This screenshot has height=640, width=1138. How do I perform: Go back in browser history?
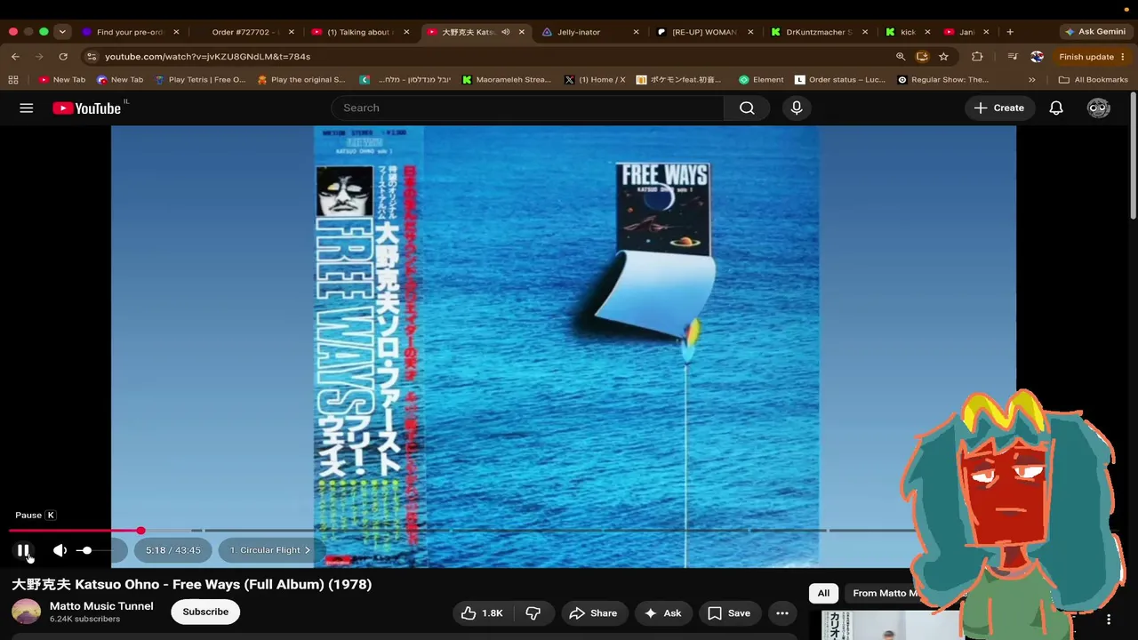[15, 56]
